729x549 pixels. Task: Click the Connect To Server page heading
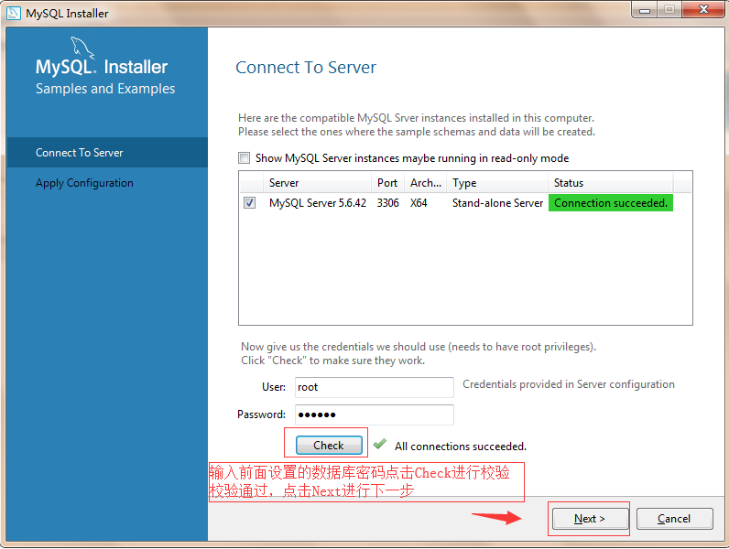[306, 68]
